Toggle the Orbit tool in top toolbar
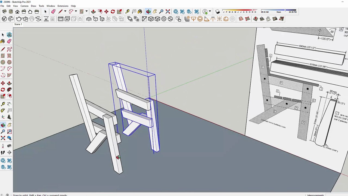 point(148,12)
